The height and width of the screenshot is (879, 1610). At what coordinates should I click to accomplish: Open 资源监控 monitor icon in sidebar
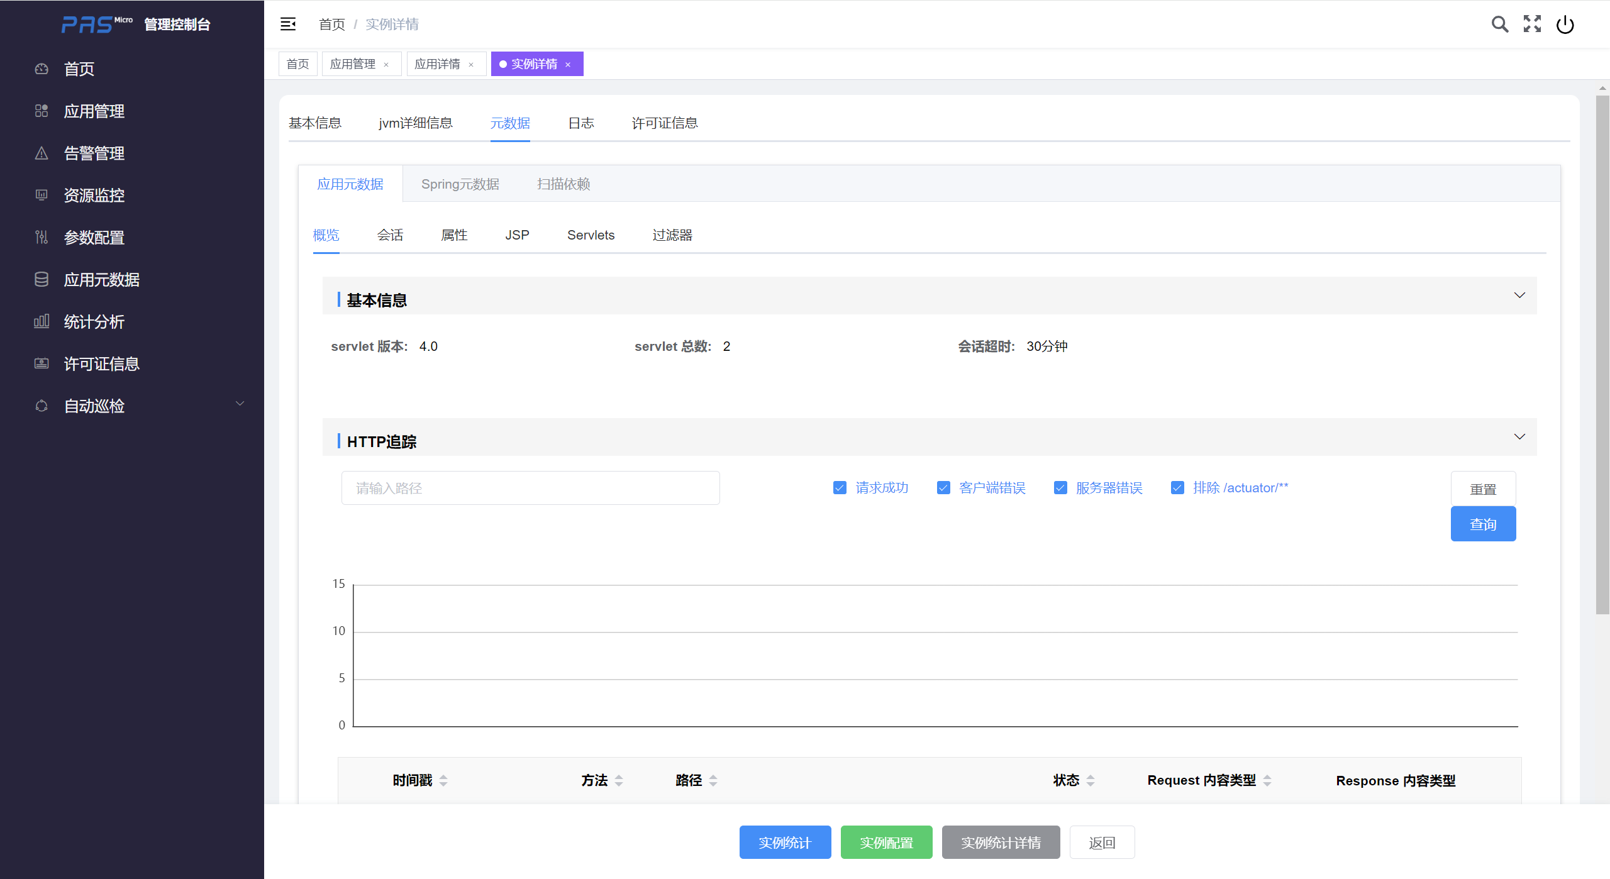[x=42, y=195]
